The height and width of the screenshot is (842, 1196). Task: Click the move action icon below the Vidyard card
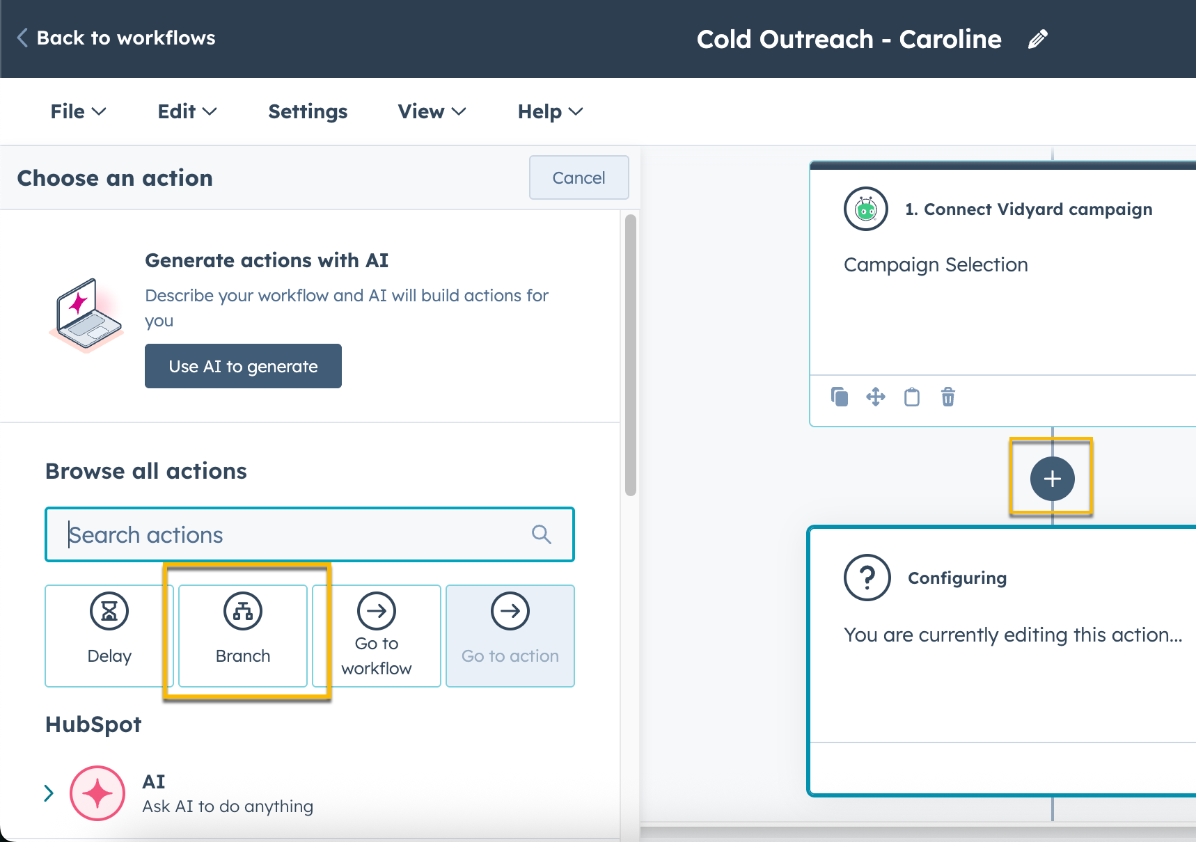coord(876,397)
